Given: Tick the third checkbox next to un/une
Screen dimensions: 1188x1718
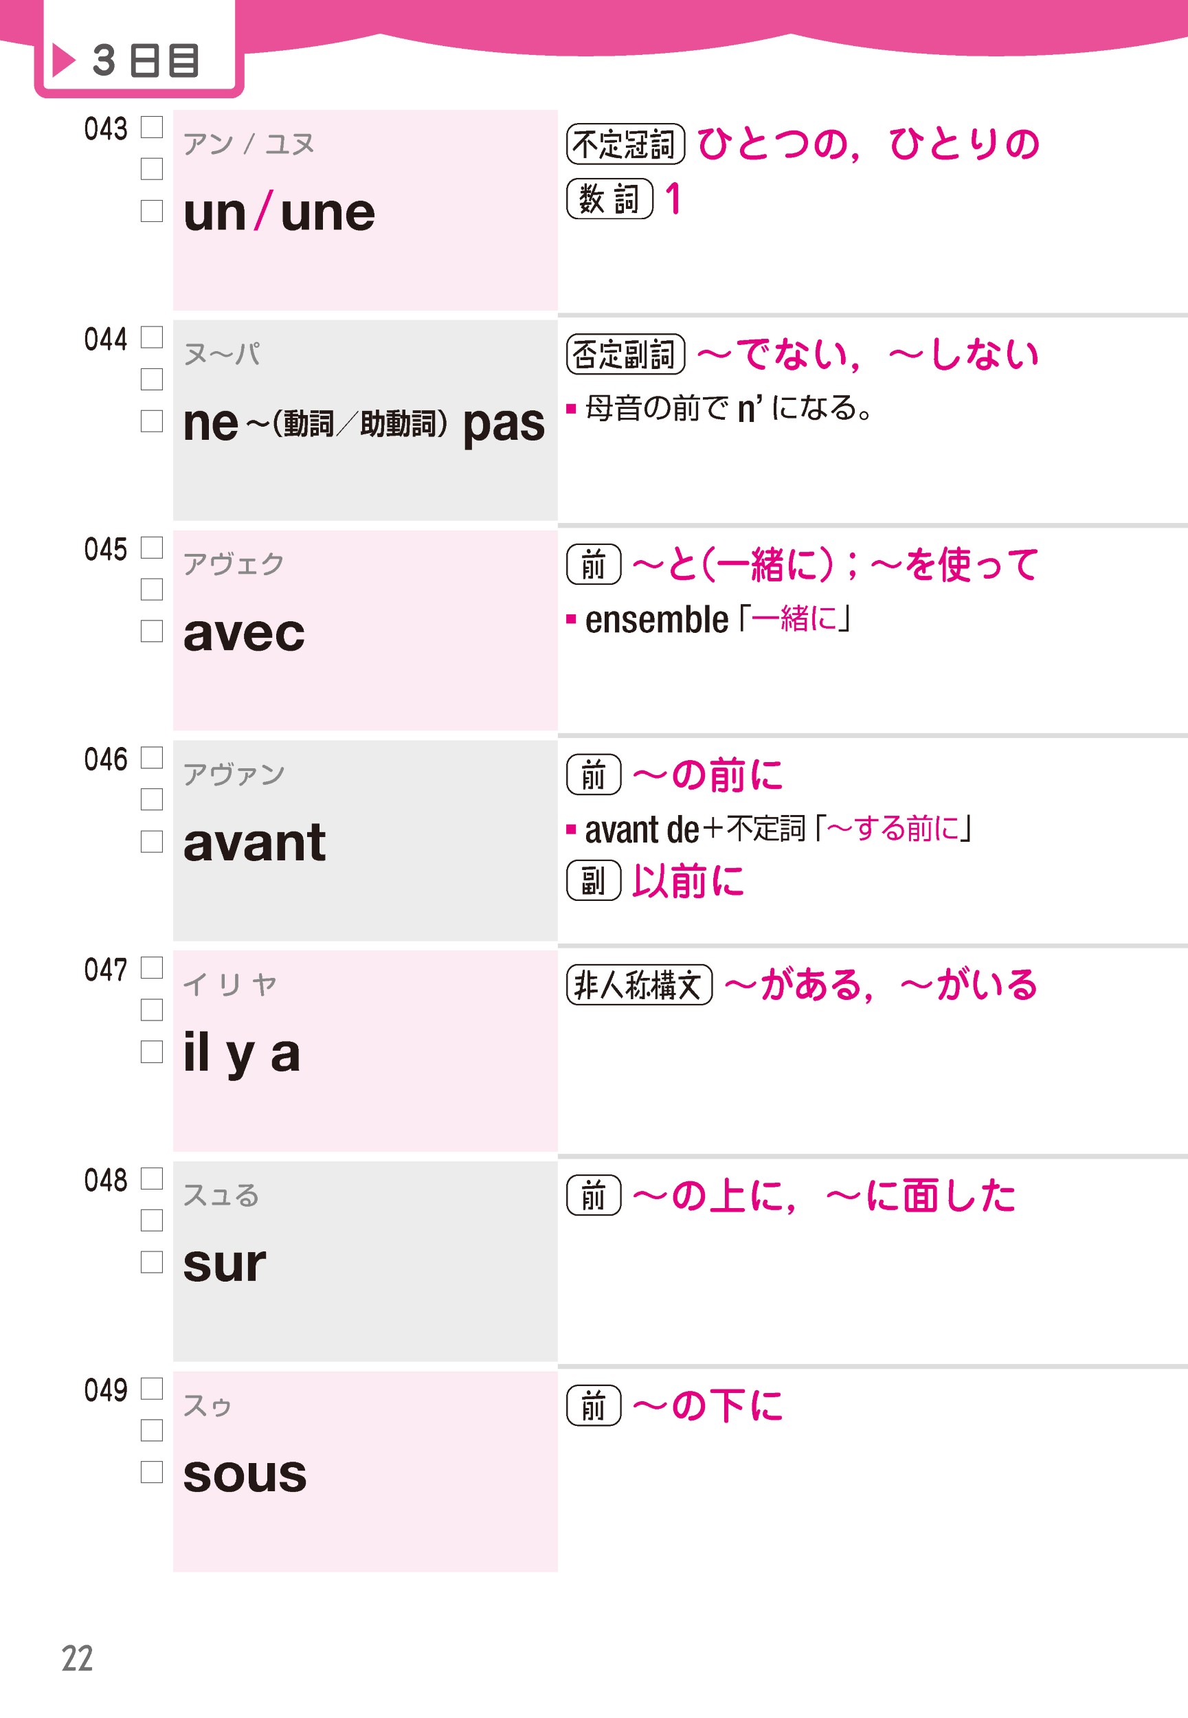Looking at the screenshot, I should (152, 211).
